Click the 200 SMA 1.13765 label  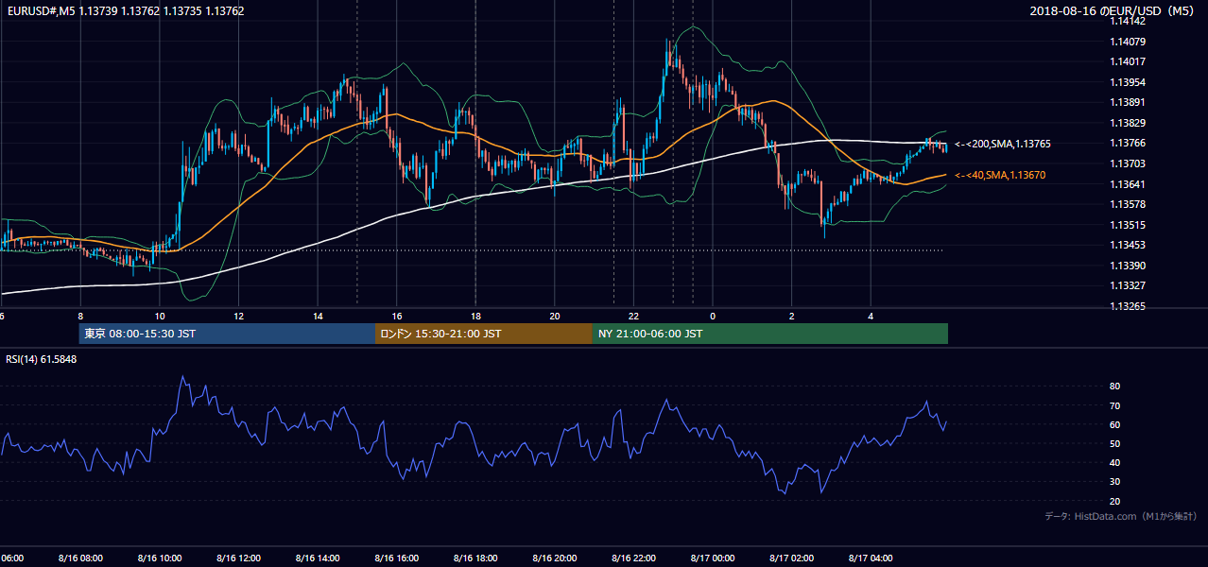tap(1002, 144)
